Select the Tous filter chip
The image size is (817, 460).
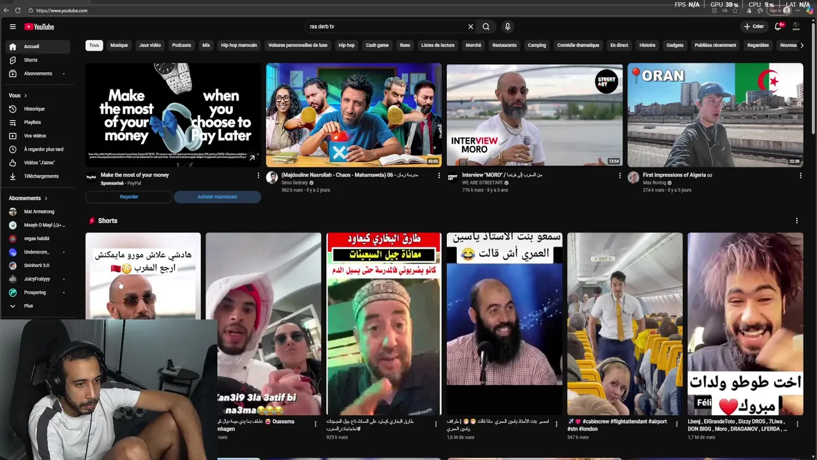[94, 45]
